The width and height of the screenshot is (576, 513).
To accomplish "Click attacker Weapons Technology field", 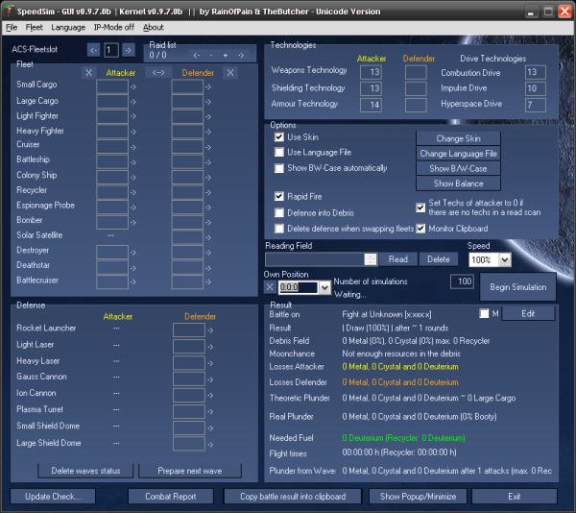I will 371,72.
